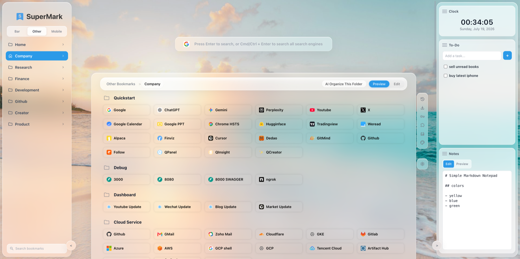Open the Creator folder in sidebar
Image resolution: width=520 pixels, height=259 pixels.
click(x=37, y=113)
